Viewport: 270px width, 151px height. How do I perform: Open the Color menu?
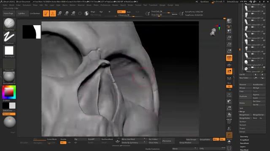point(18,5)
